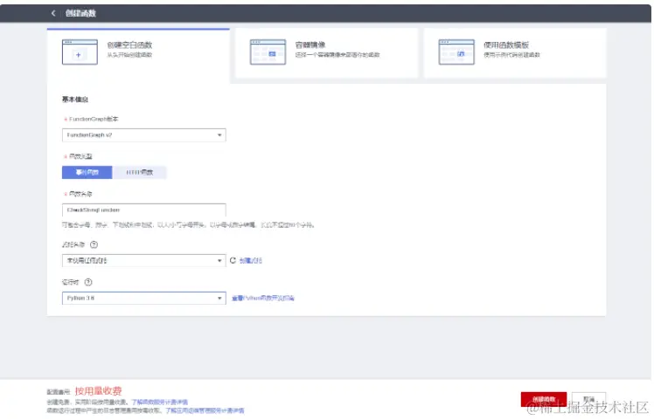
Task: Click the 基本信息 section heading
Action: 75,100
